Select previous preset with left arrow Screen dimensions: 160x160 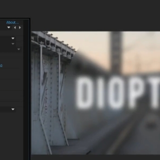pyautogui.click(x=15, y=28)
